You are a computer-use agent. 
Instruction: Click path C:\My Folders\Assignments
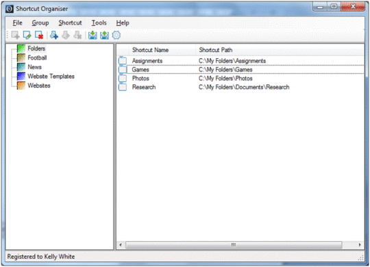pos(232,61)
